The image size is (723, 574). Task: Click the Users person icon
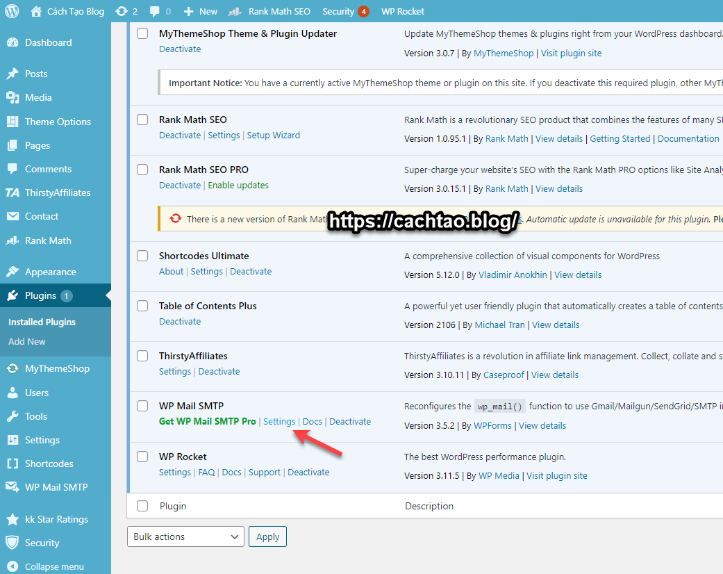[x=13, y=393]
